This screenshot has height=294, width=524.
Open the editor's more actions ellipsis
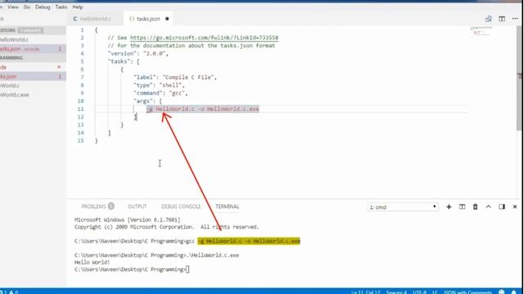[x=515, y=19]
